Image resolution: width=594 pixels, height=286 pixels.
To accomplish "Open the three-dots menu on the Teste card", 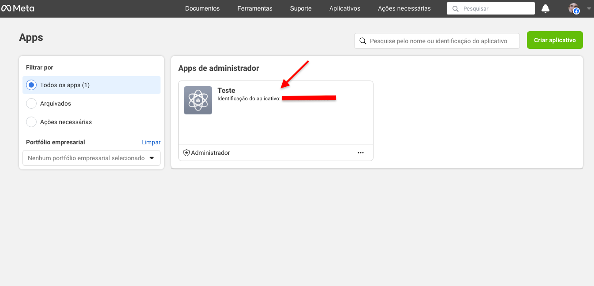I will pos(361,153).
